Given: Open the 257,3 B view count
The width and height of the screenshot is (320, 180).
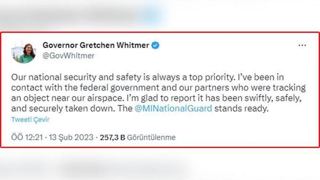Looking at the screenshot, I should click(113, 137).
